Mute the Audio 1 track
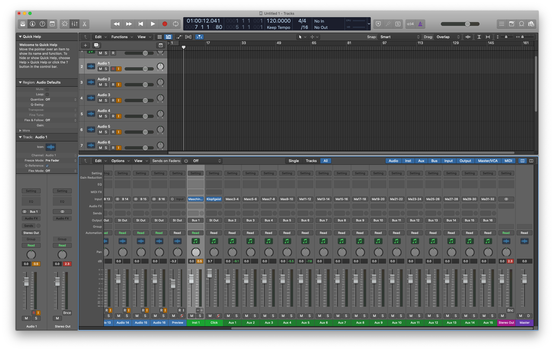 [x=100, y=69]
